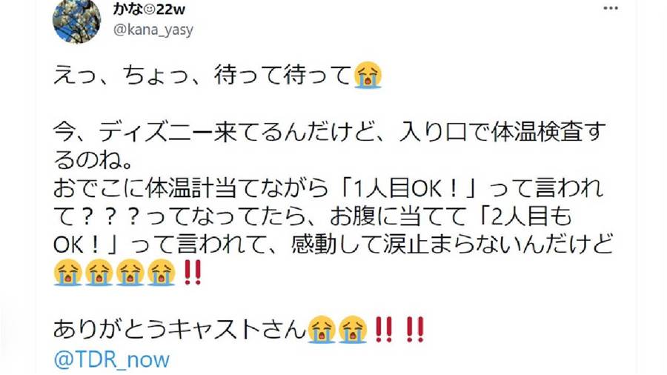This screenshot has height=375, width=667.
Task: Click the last red double exclamation mark
Action: [x=415, y=330]
